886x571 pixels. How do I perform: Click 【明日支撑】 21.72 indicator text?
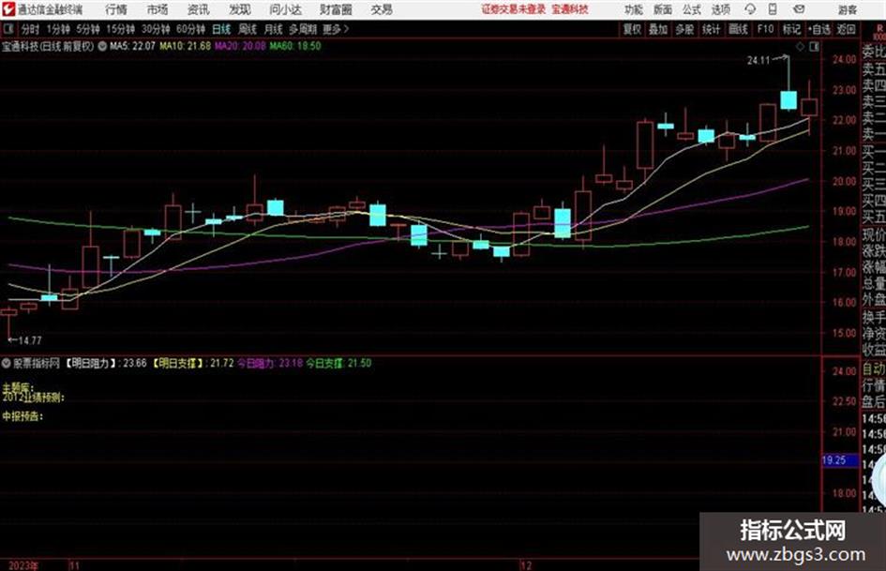coord(193,363)
